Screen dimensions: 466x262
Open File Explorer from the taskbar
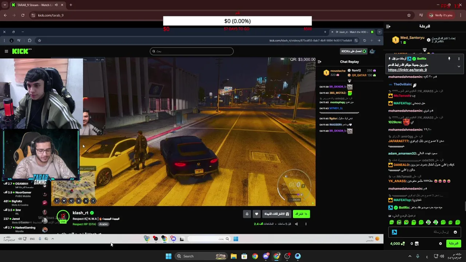click(x=233, y=256)
